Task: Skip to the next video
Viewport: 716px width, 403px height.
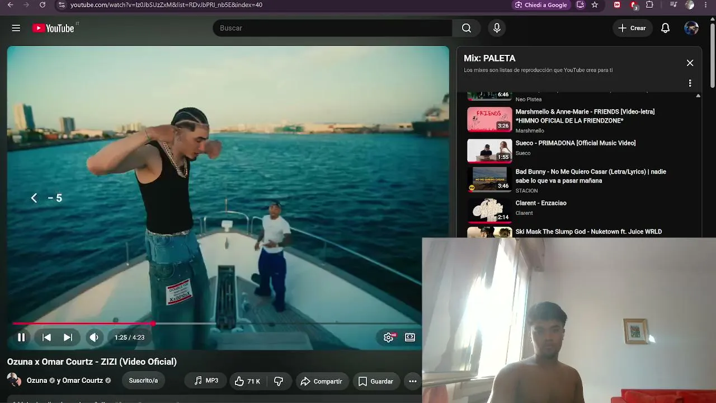Action: 68,338
